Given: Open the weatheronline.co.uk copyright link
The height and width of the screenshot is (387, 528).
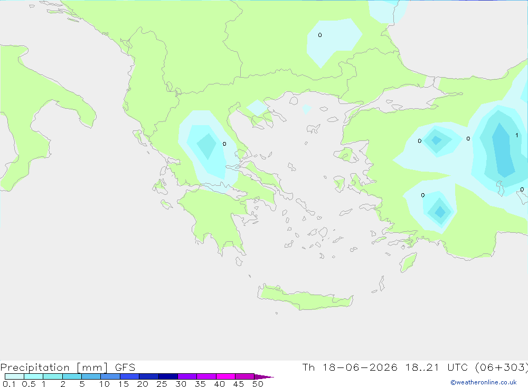Looking at the screenshot, I should point(483,382).
